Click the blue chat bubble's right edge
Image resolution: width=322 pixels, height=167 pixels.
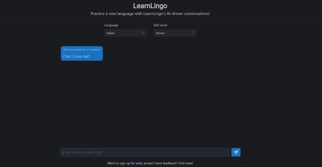pos(102,54)
